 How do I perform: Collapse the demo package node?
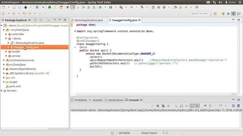6,39
